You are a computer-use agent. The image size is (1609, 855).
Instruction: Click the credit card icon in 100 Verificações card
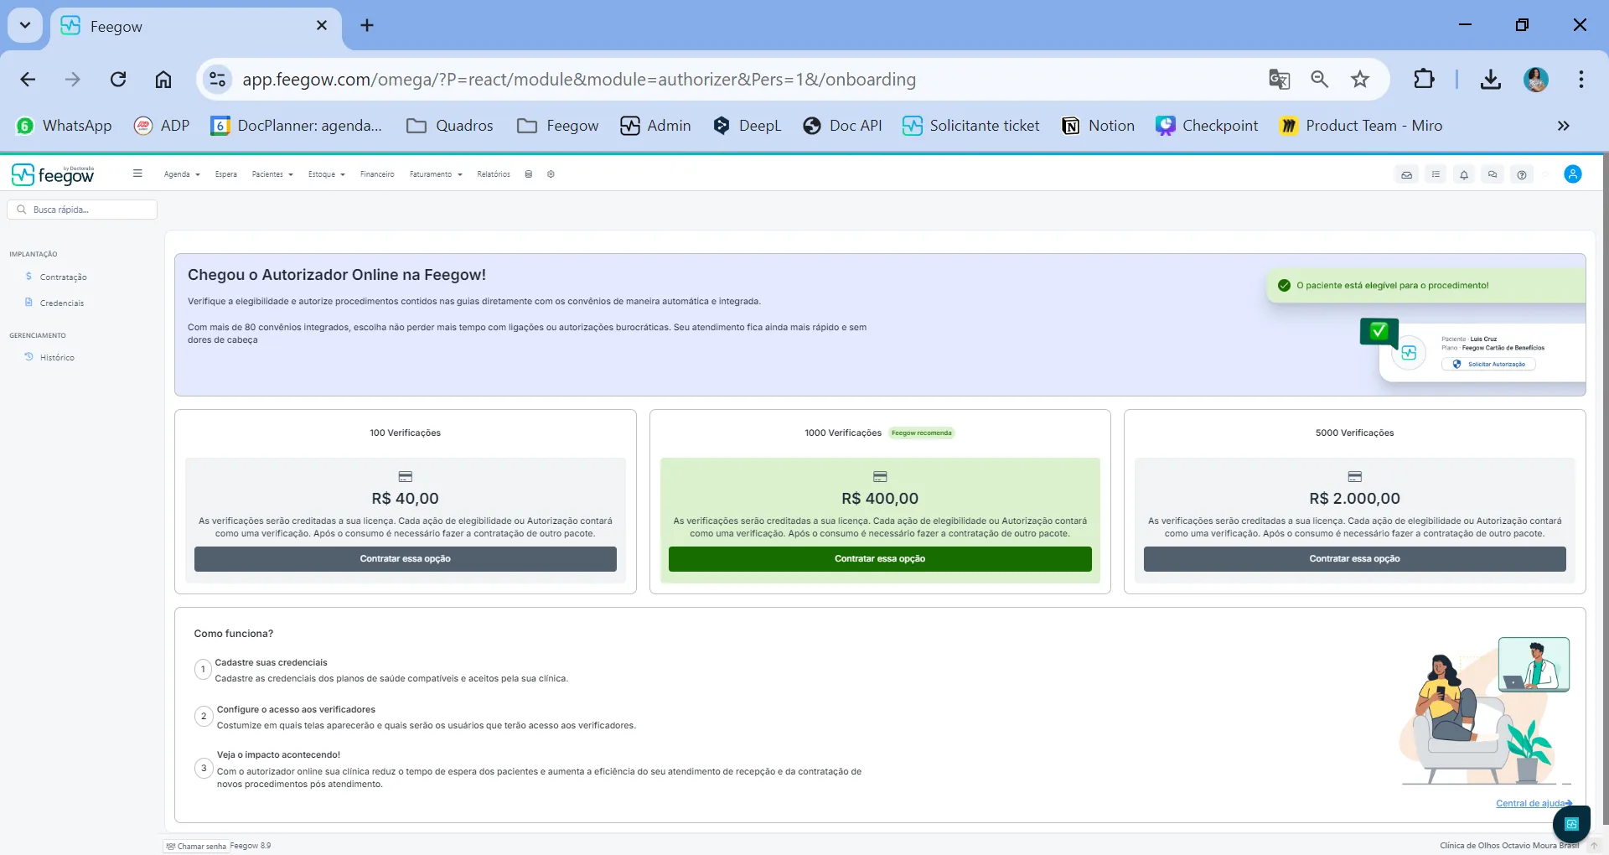point(406,477)
